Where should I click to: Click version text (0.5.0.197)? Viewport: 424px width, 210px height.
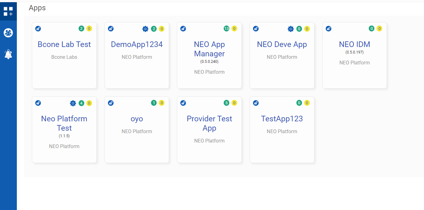coord(354,52)
